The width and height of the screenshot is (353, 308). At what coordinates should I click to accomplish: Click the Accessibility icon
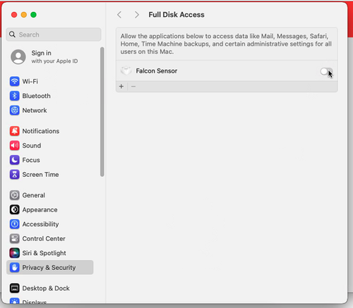[15, 224]
